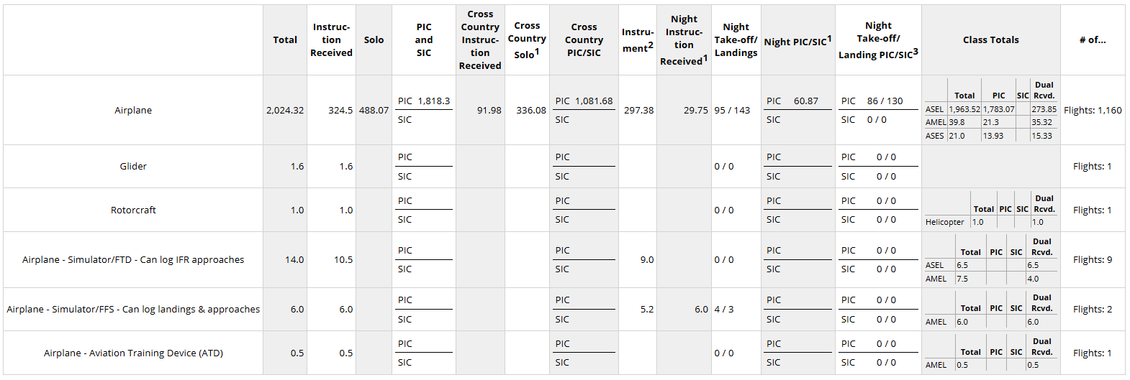The height and width of the screenshot is (380, 1130).
Task: Select the Class Totals column header
Action: coord(990,40)
